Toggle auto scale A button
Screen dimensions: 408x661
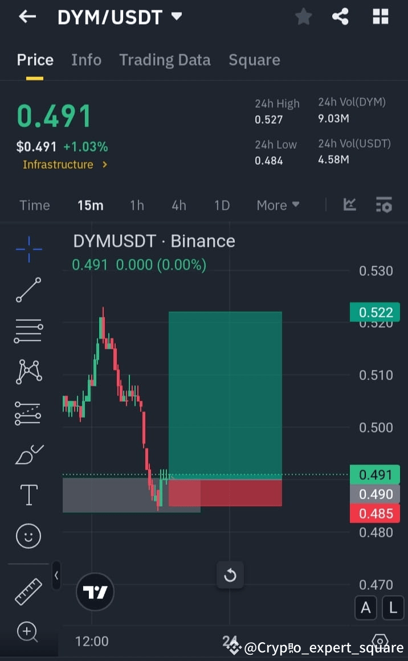[x=366, y=608]
